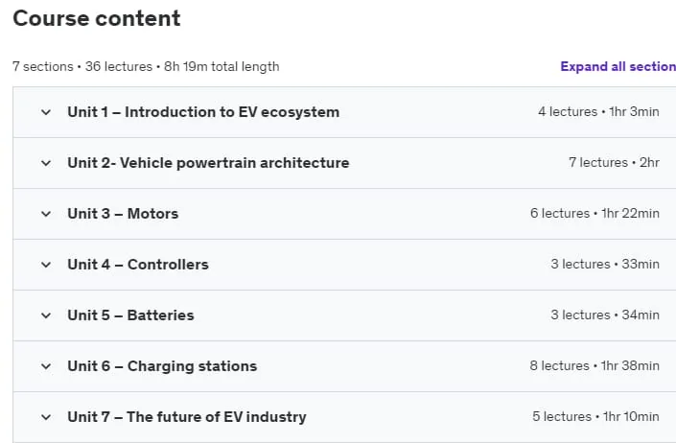The width and height of the screenshot is (676, 443).
Task: Open Unit 2- Vehicle powertrain architecture title
Action: click(208, 163)
